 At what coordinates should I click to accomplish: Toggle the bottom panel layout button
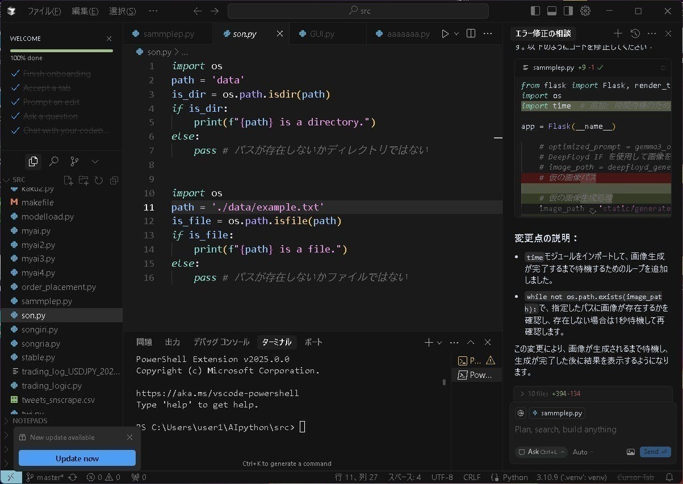[551, 11]
